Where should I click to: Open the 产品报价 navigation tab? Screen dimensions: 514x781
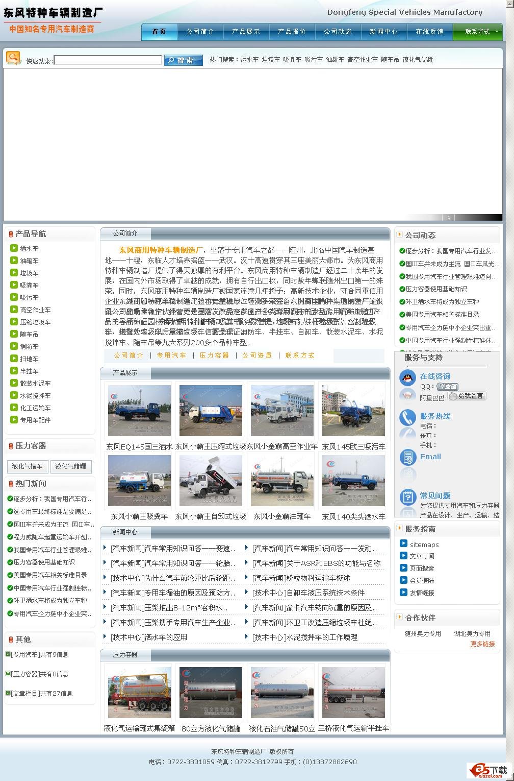click(292, 32)
